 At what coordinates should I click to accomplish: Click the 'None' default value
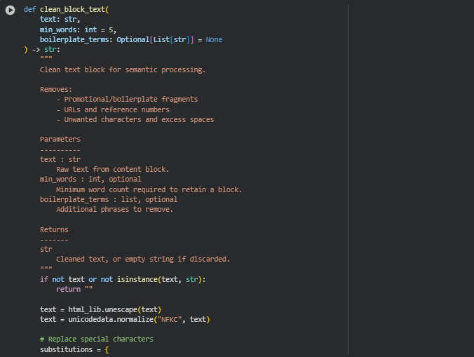click(x=214, y=39)
